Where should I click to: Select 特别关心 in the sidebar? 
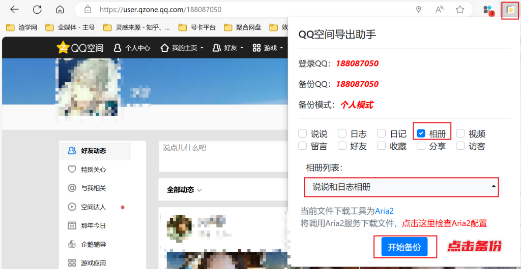pos(86,170)
